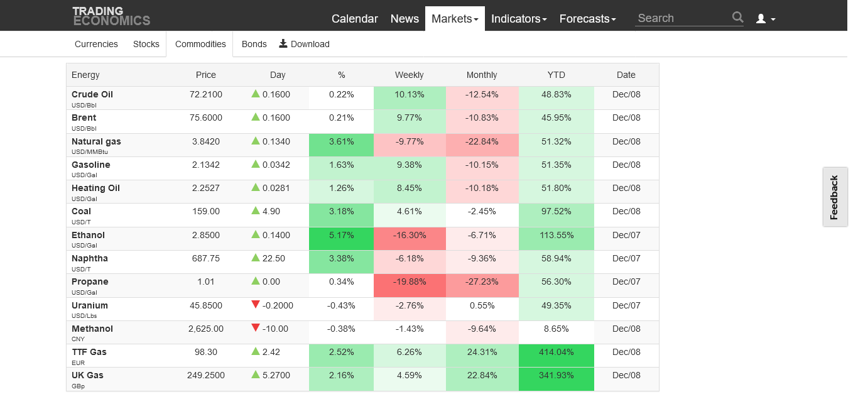Switch to the Currencies tab
This screenshot has height=404, width=858.
96,44
